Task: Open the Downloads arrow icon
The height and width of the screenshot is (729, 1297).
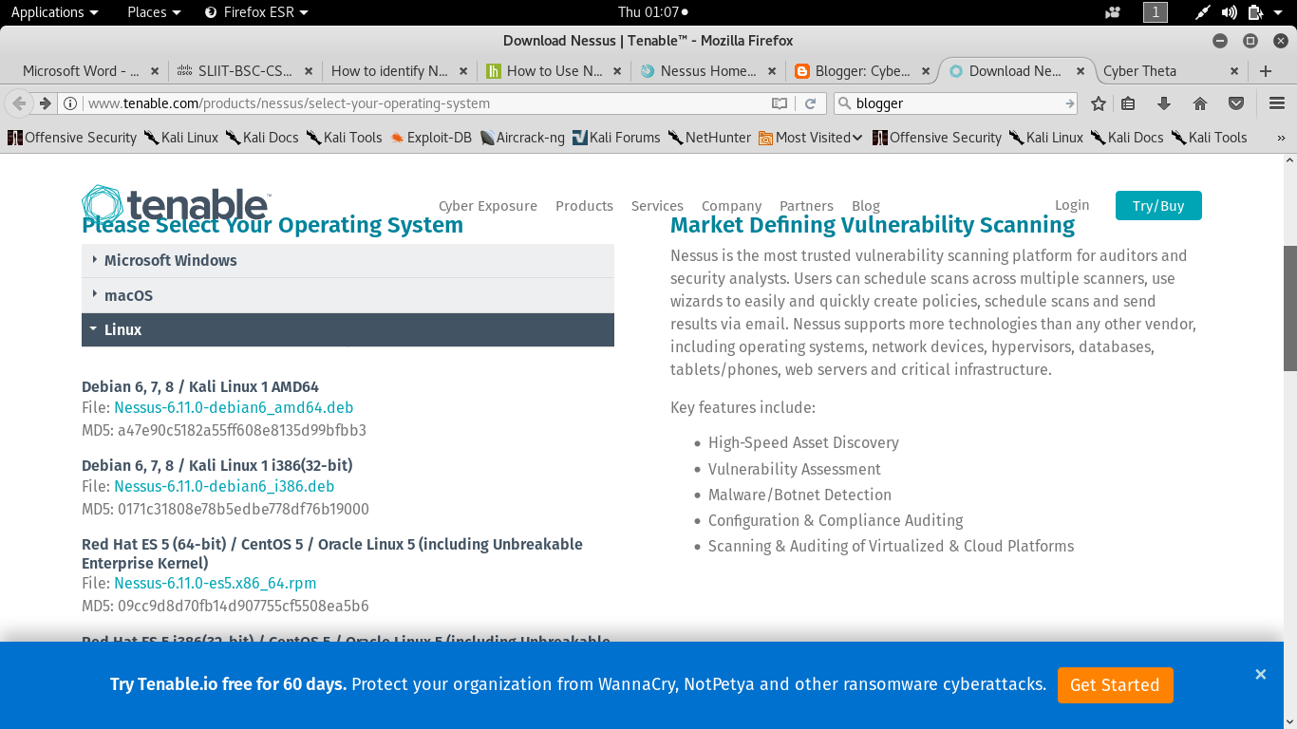Action: point(1164,103)
